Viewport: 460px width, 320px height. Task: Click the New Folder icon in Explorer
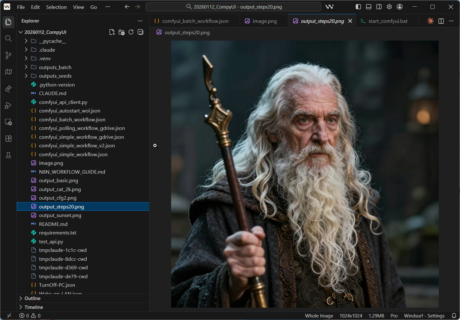click(x=121, y=32)
